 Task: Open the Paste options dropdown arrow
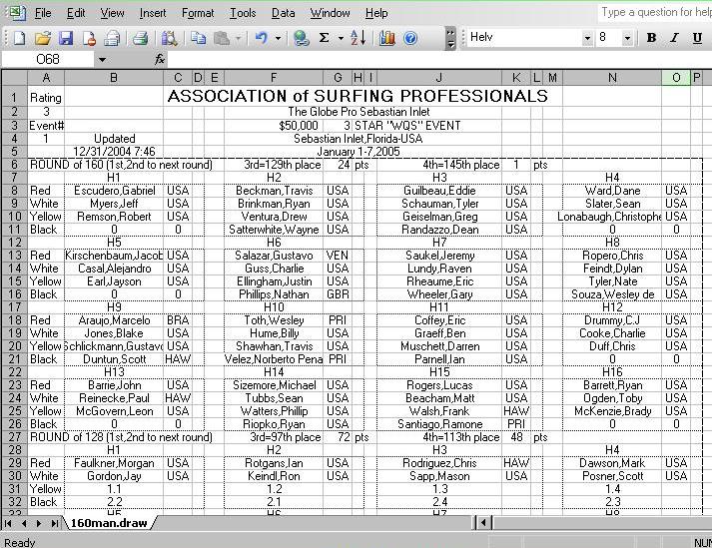click(x=238, y=39)
